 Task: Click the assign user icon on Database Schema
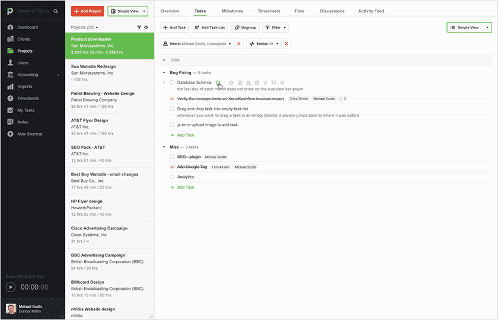click(x=248, y=82)
